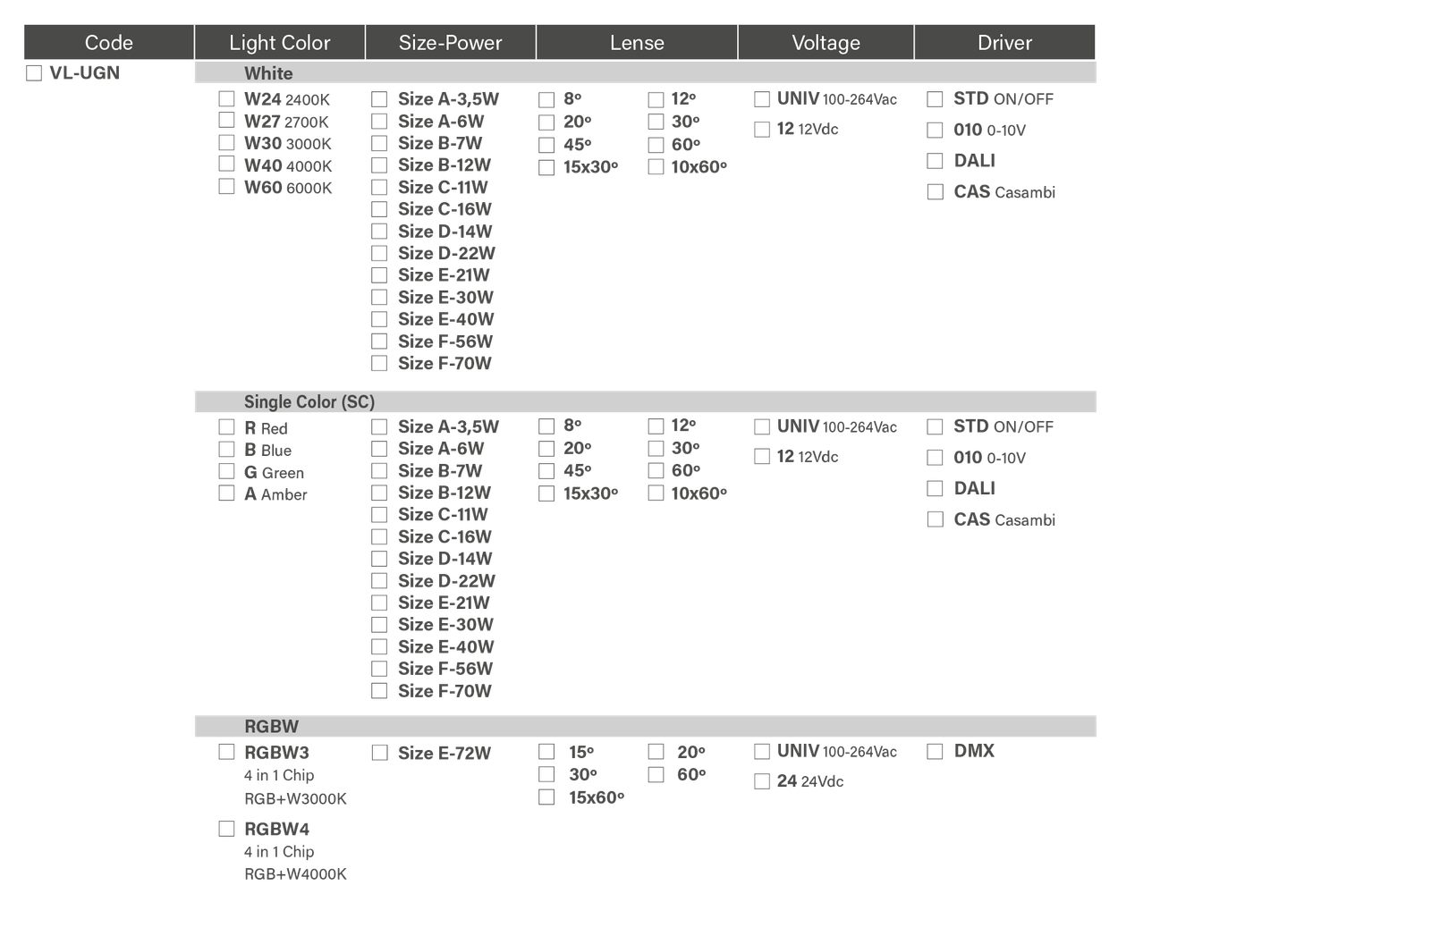The height and width of the screenshot is (936, 1431).
Task: Click the Lense column header
Action: (637, 42)
